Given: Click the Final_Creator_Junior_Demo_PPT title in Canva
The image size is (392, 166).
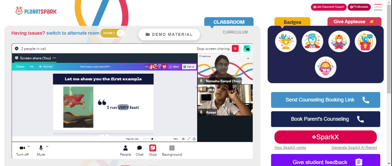Looking at the screenshot, I should pos(96,67).
